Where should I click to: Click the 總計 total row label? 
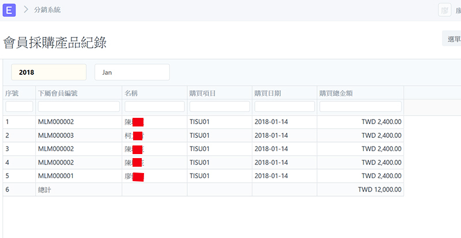44,190
